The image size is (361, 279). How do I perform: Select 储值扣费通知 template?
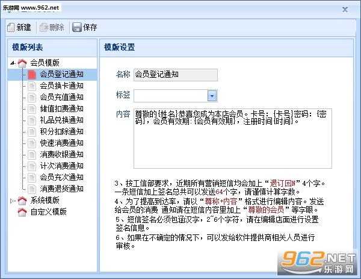coord(62,108)
